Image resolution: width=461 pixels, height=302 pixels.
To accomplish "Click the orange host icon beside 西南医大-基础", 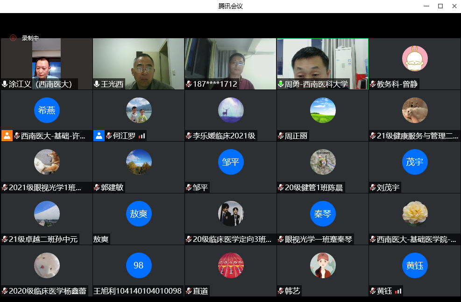I will pos(7,136).
